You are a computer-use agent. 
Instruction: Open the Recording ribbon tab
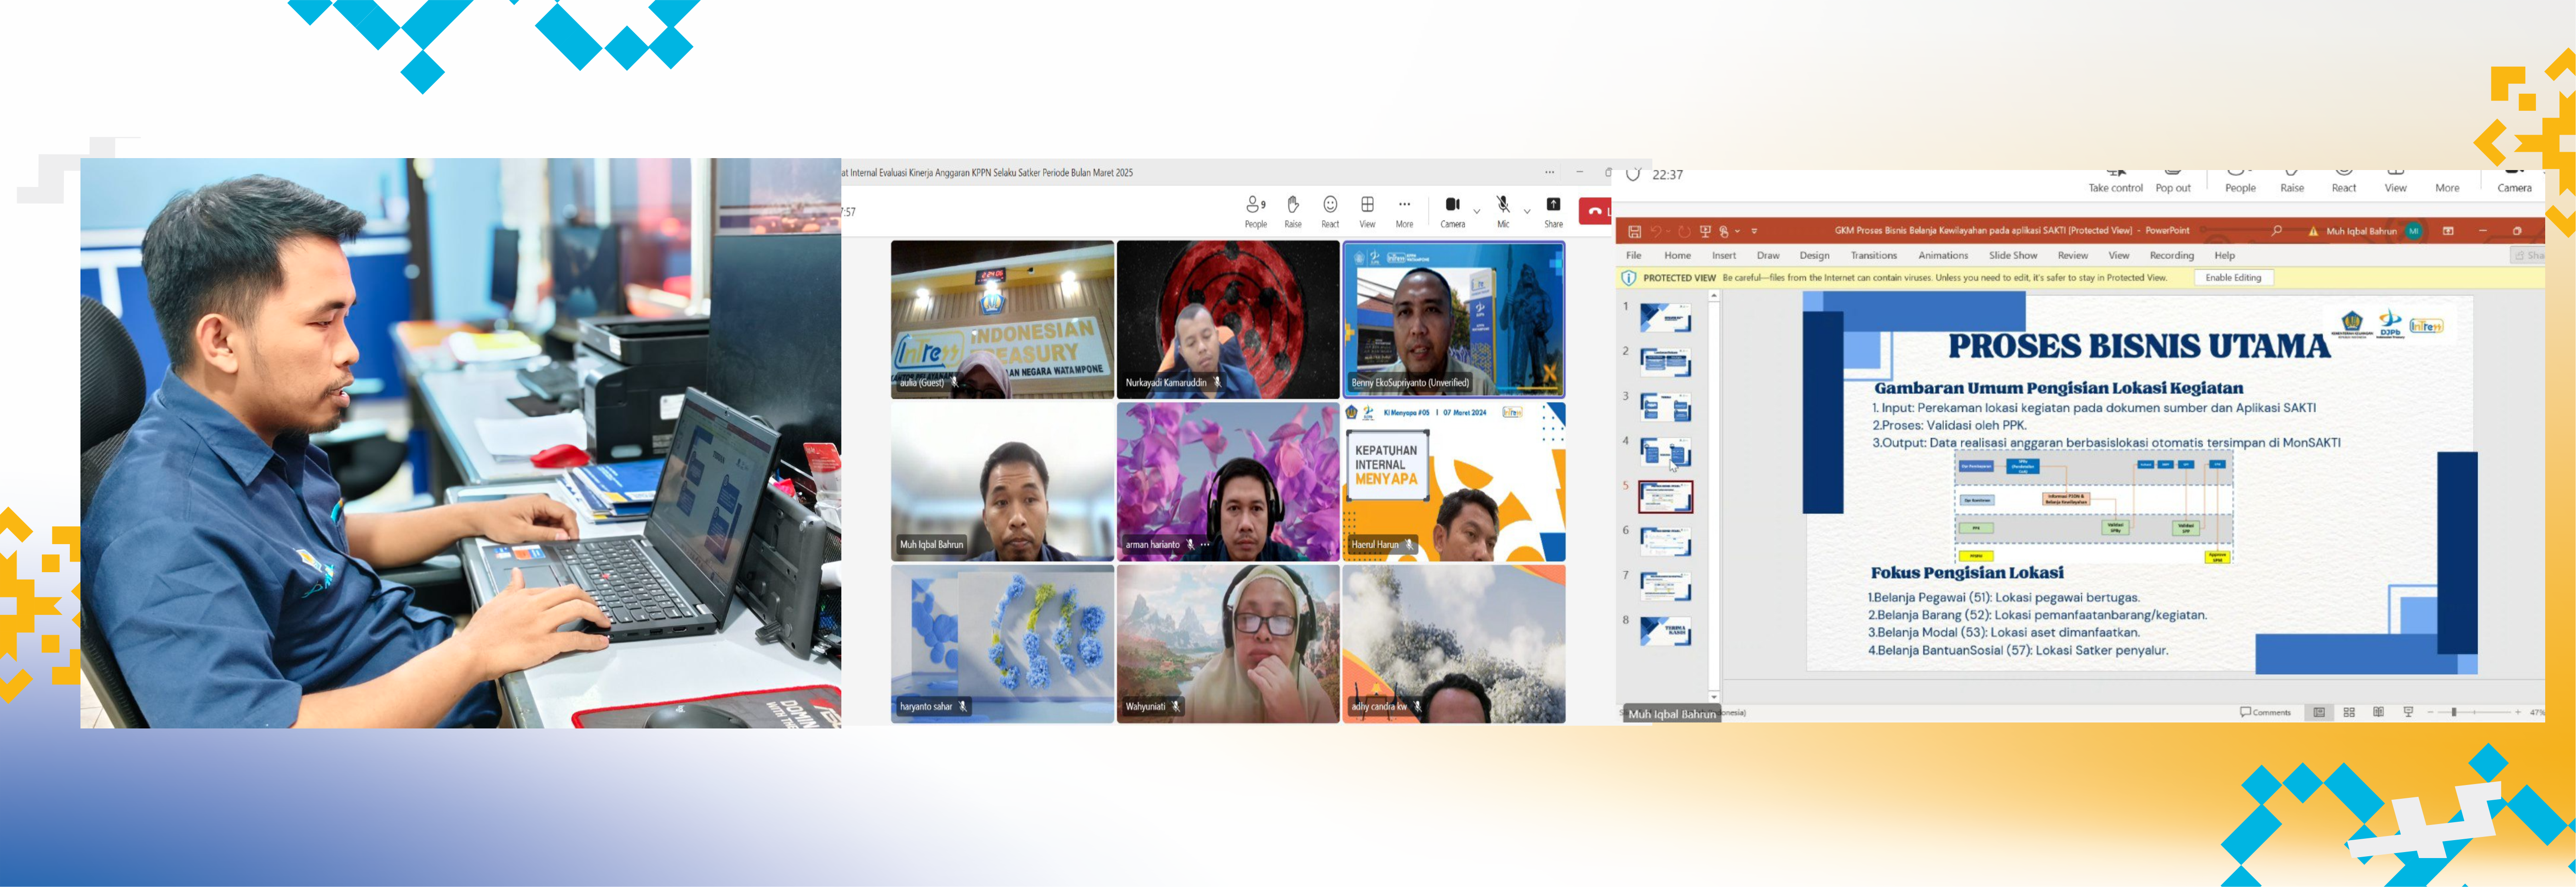click(2172, 255)
